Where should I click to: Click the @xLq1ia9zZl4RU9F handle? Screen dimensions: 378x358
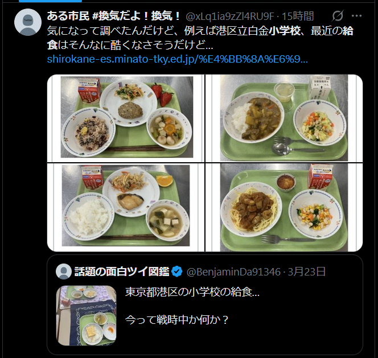pos(230,17)
